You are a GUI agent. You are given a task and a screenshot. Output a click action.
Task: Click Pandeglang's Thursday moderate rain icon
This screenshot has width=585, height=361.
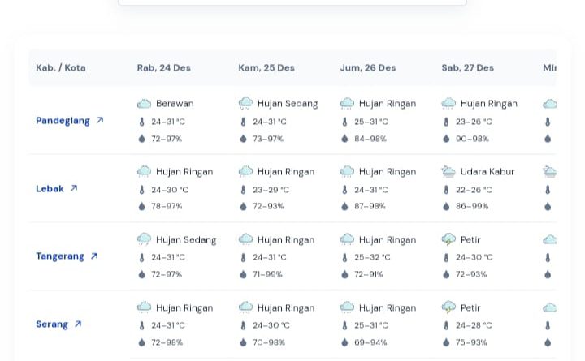(245, 104)
